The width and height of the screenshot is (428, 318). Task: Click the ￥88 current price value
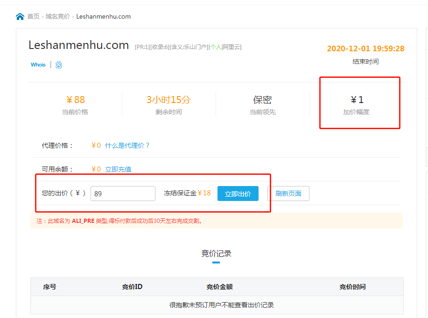(x=75, y=100)
